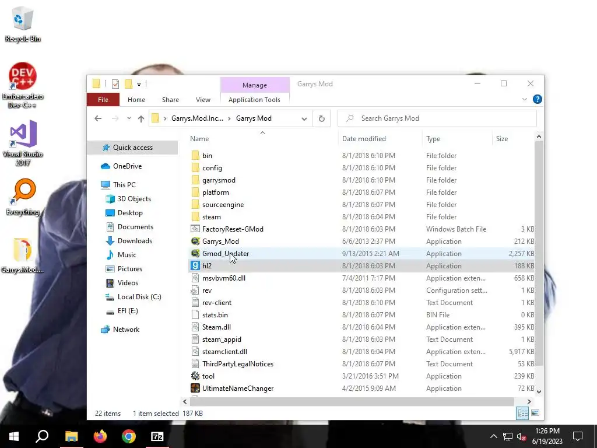The height and width of the screenshot is (448, 597).
Task: Click the Garrys.Mod.Inc... breadcrumb segment
Action: point(197,118)
